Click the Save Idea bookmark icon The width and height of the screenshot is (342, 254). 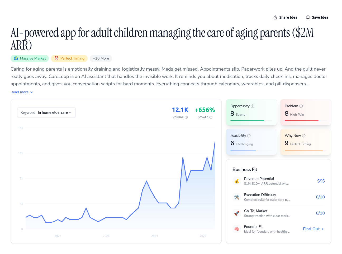click(x=308, y=17)
